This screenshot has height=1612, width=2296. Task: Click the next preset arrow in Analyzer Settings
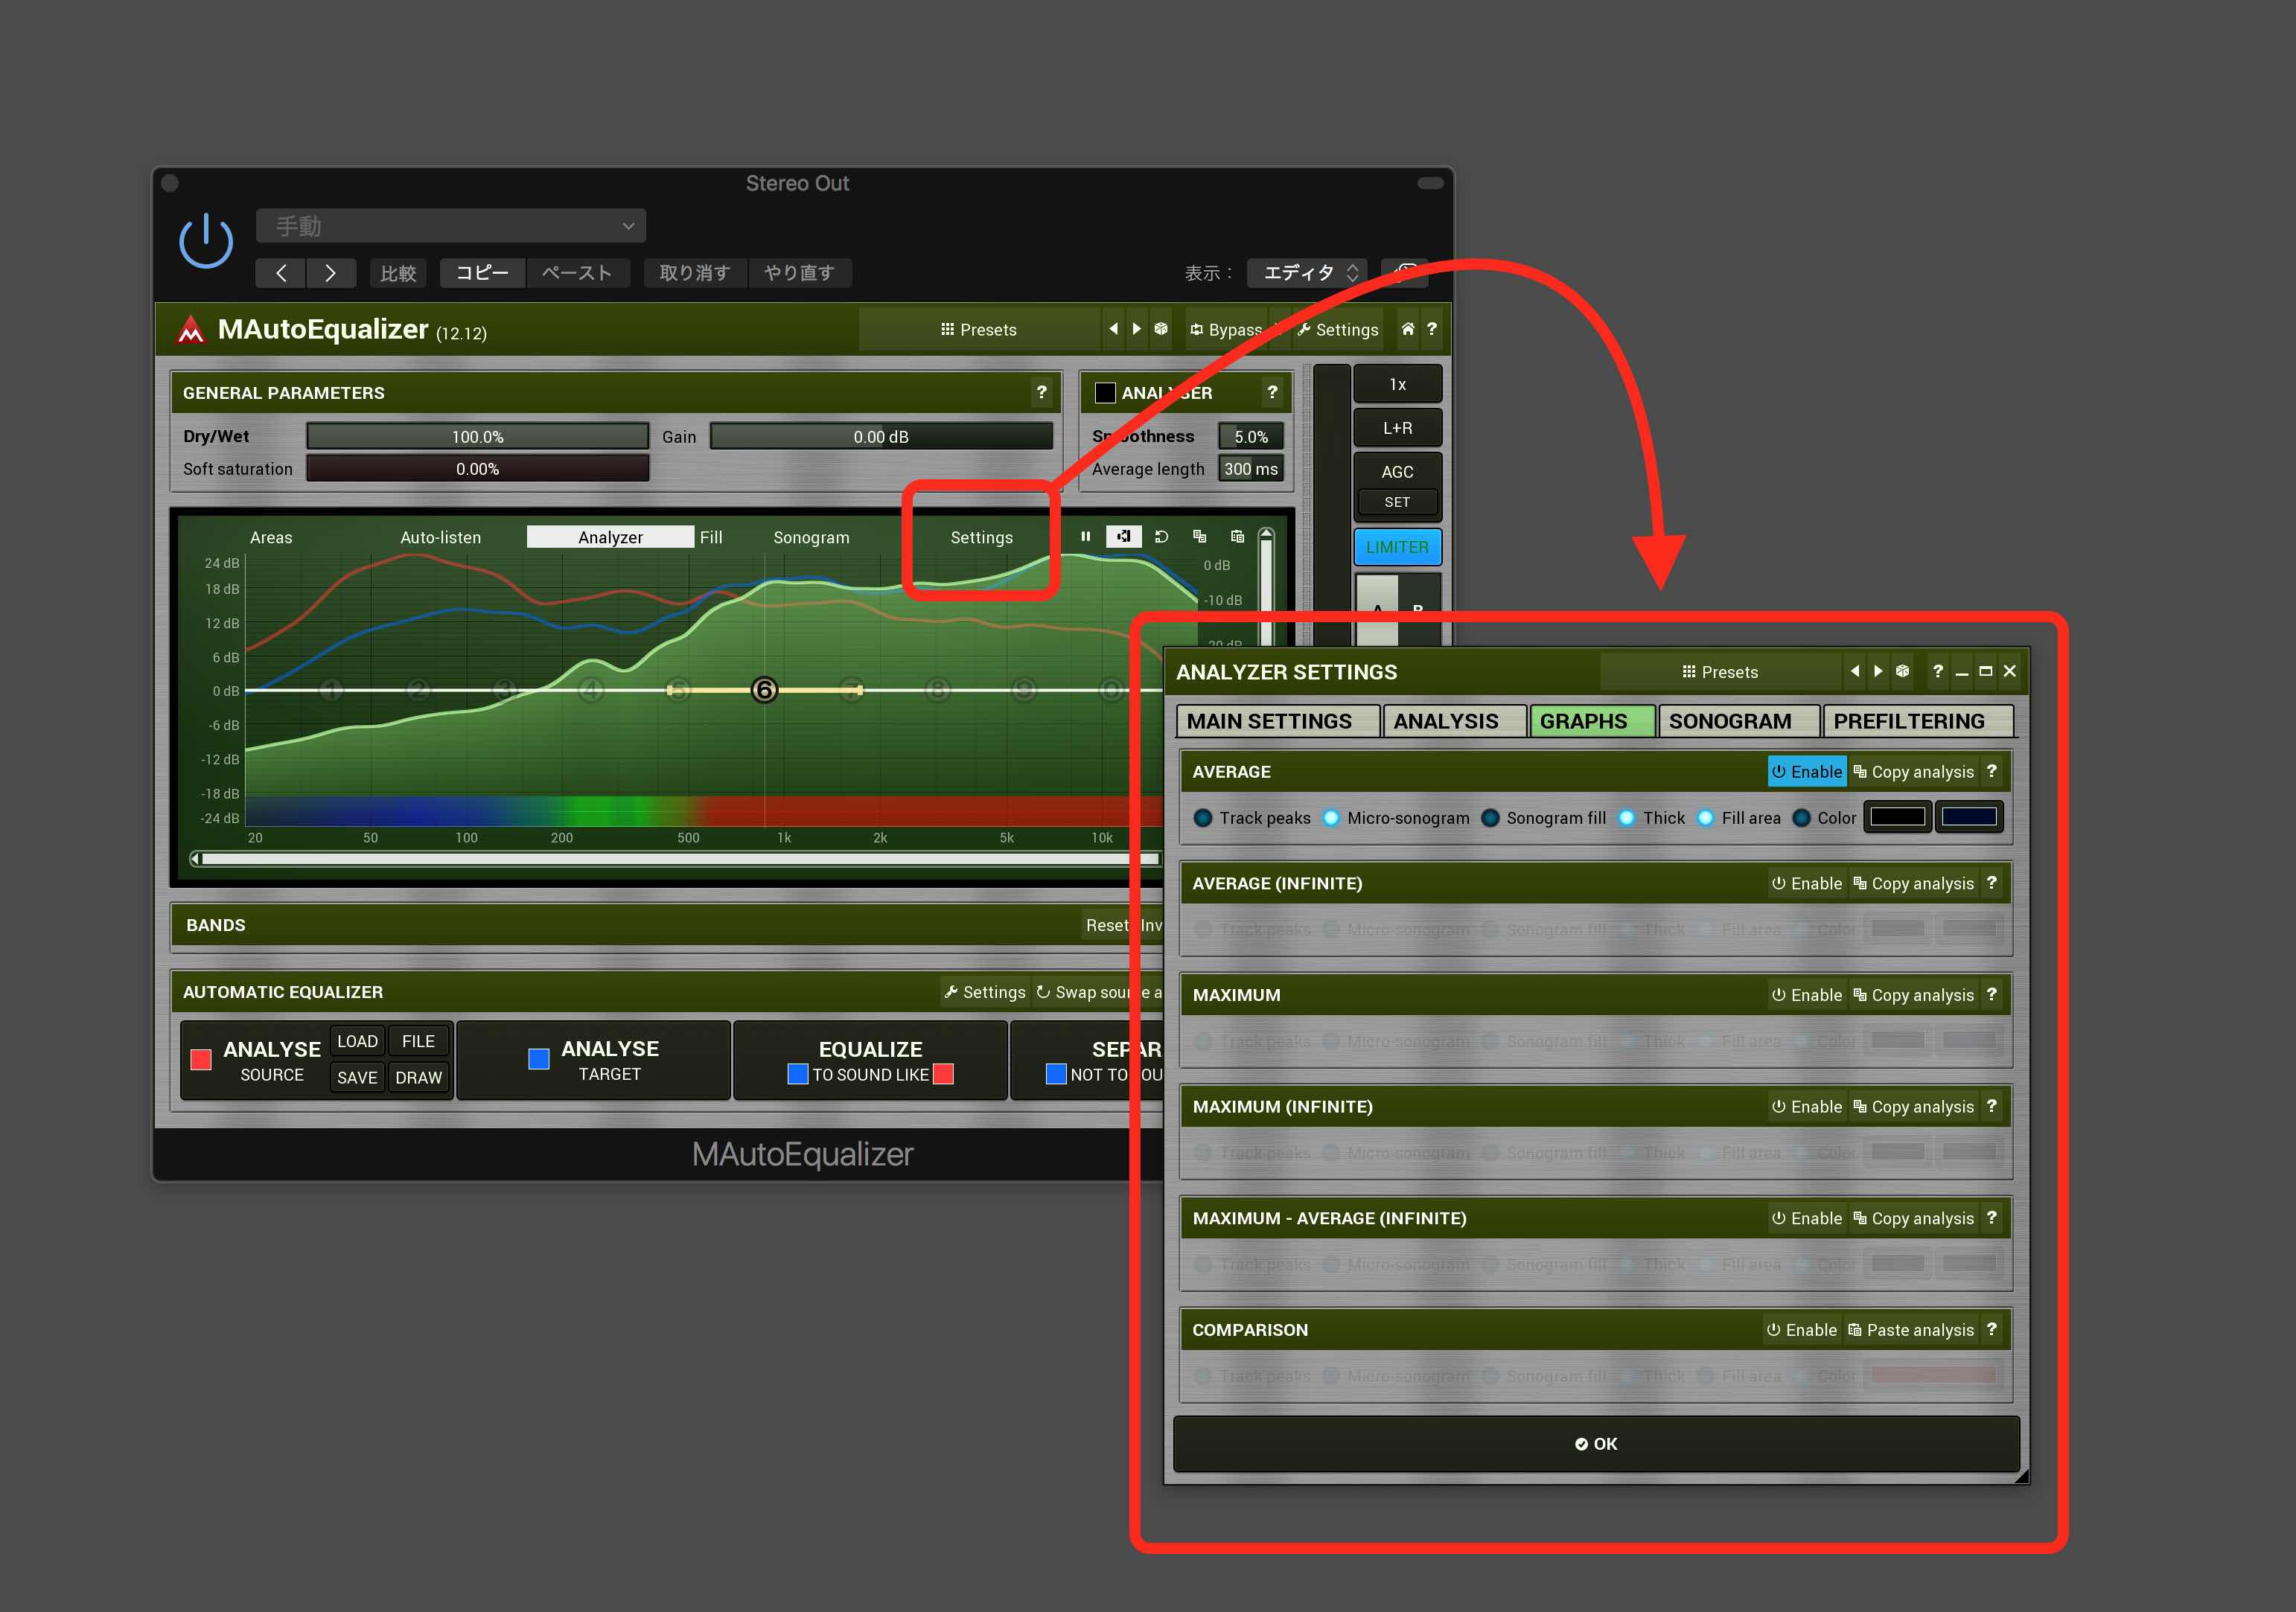click(x=1878, y=671)
